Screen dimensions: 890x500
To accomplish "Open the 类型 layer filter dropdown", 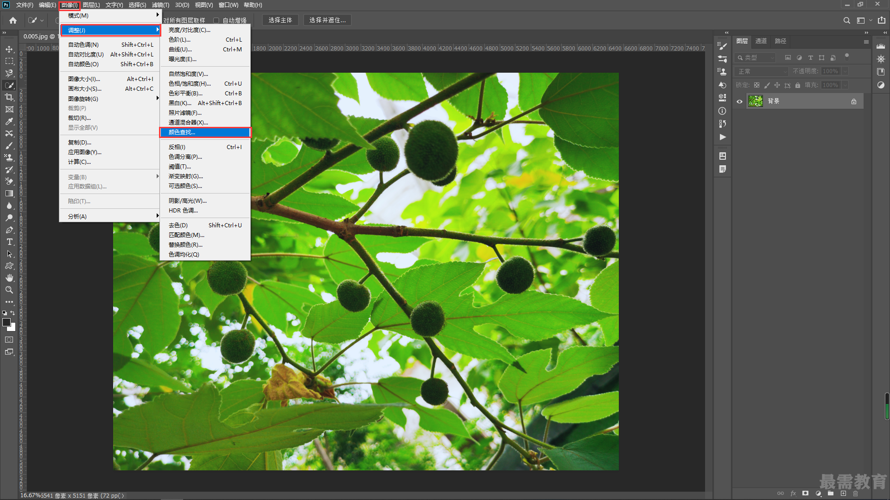I will pyautogui.click(x=756, y=58).
